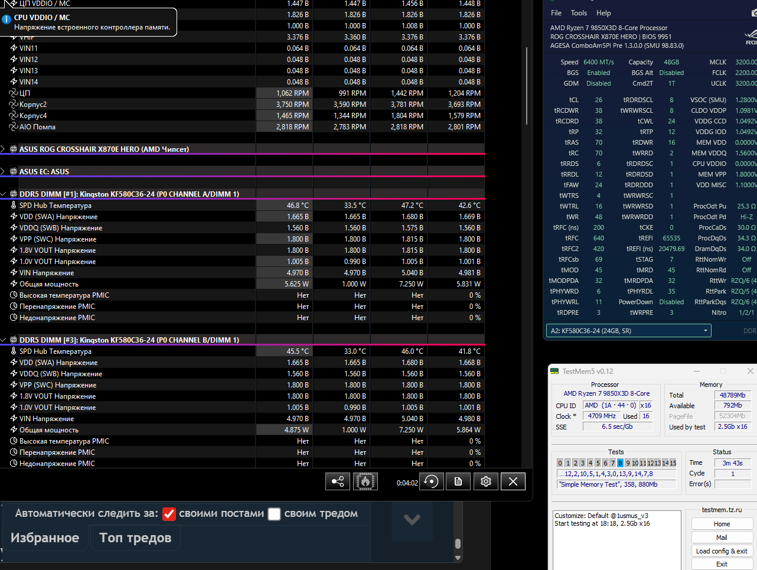
Task: Click inside the TestMem5 log text area
Action: coord(616,540)
